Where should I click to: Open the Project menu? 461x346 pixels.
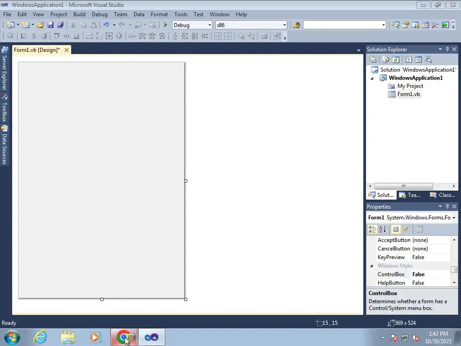(x=59, y=14)
